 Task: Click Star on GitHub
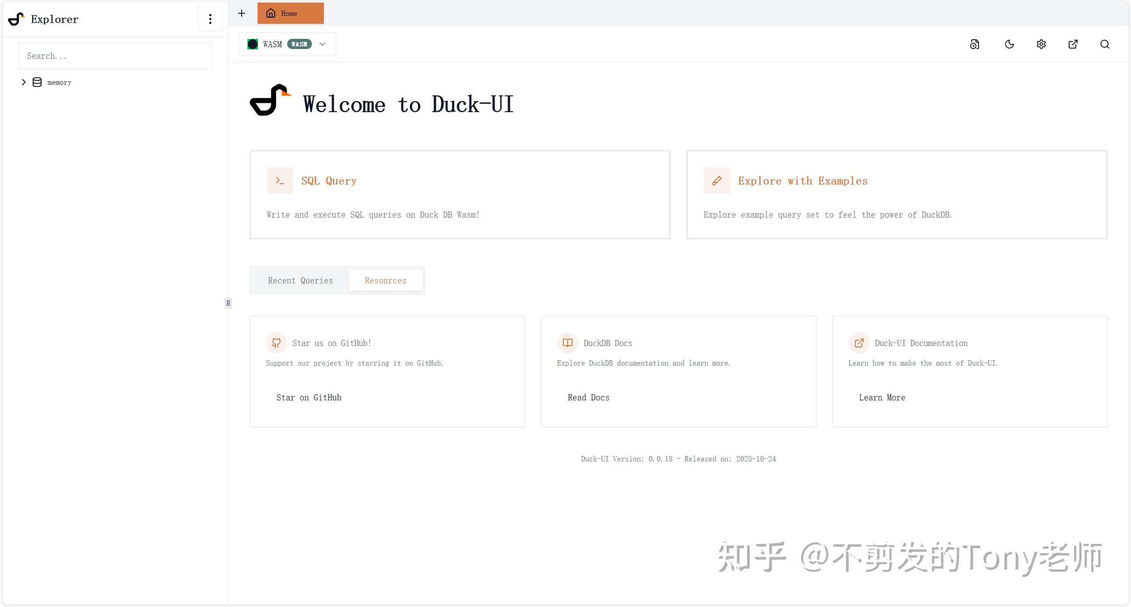[308, 397]
